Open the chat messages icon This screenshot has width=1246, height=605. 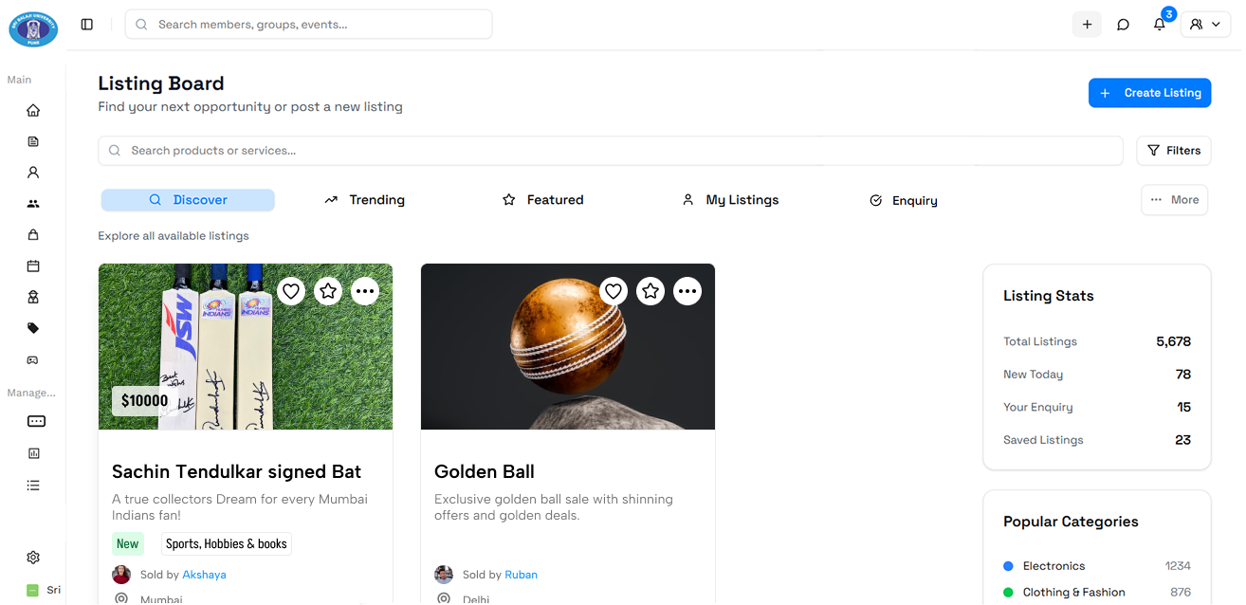[1123, 25]
